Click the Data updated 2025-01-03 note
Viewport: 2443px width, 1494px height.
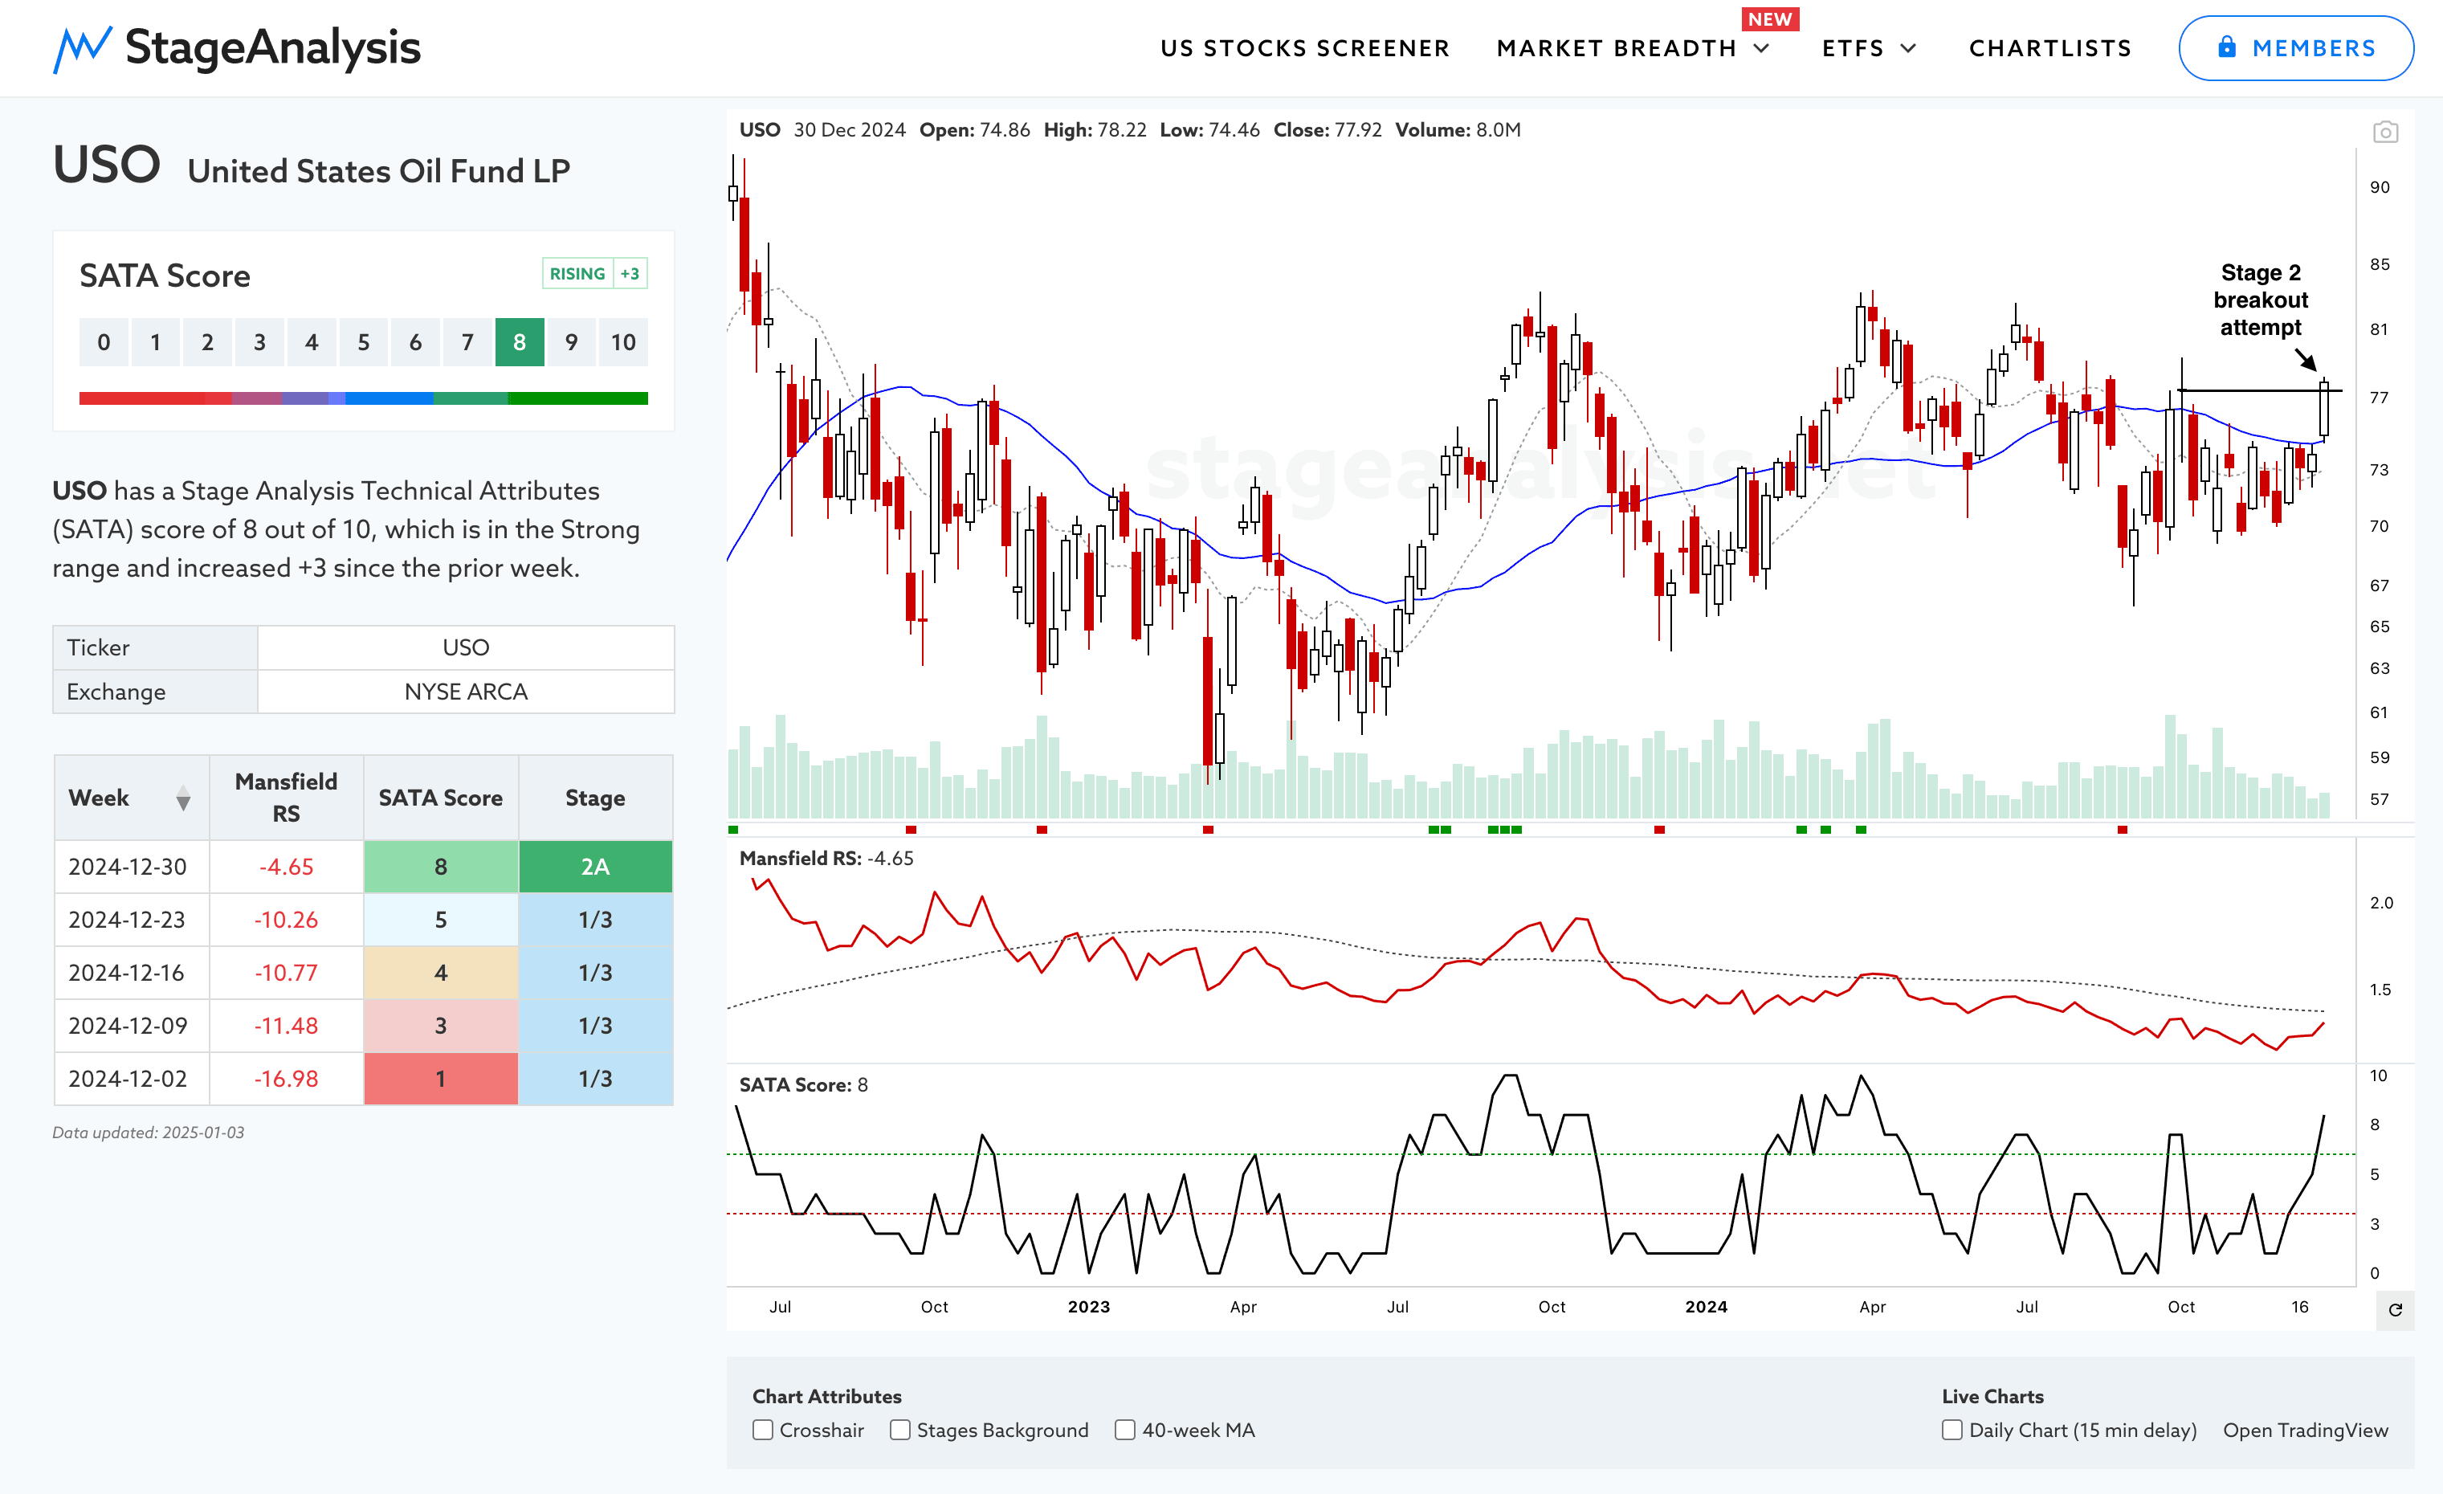click(148, 1133)
